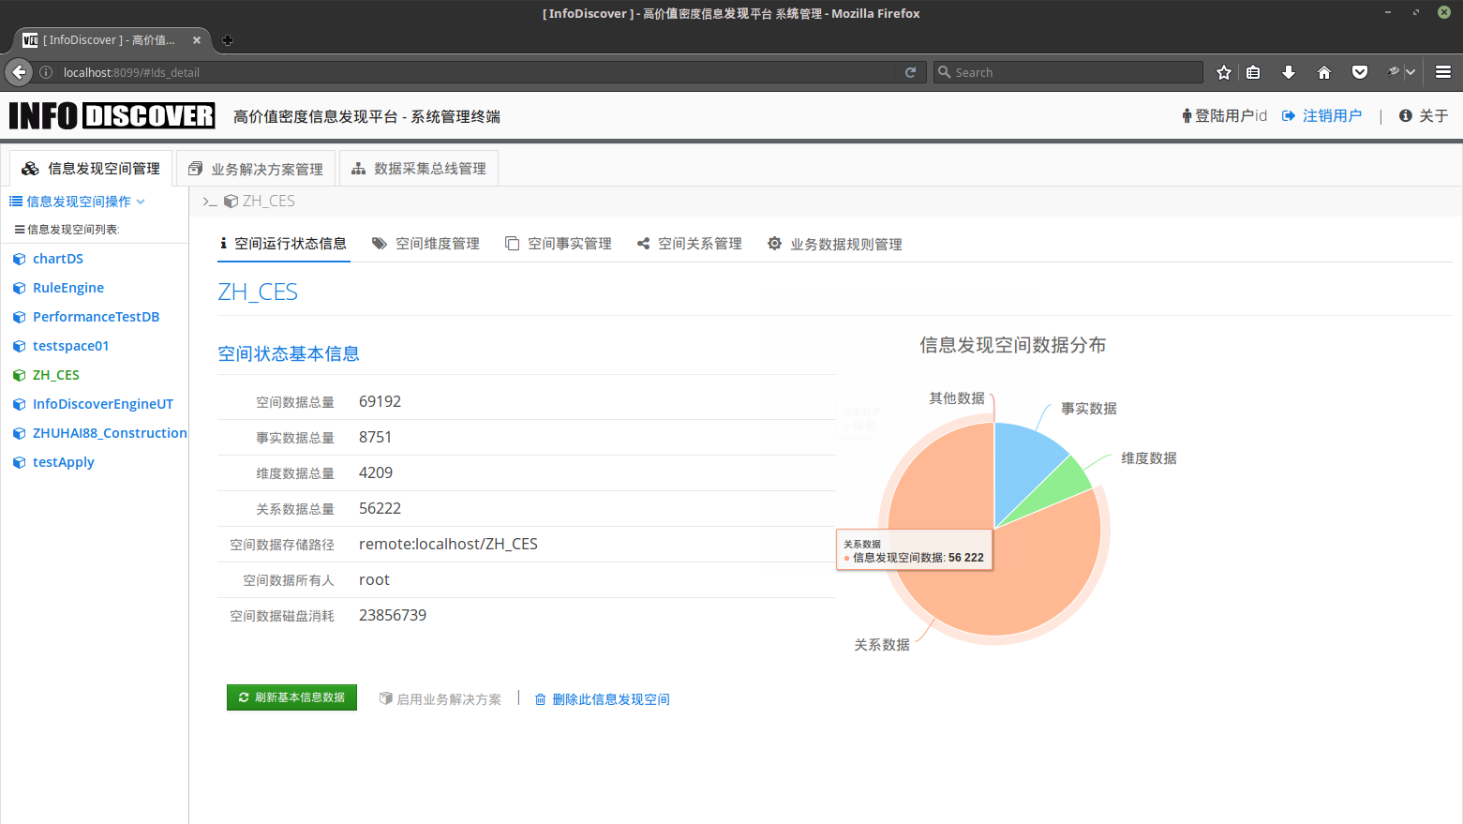
Task: Open the 空间维度管理 tab
Action: [x=425, y=244]
